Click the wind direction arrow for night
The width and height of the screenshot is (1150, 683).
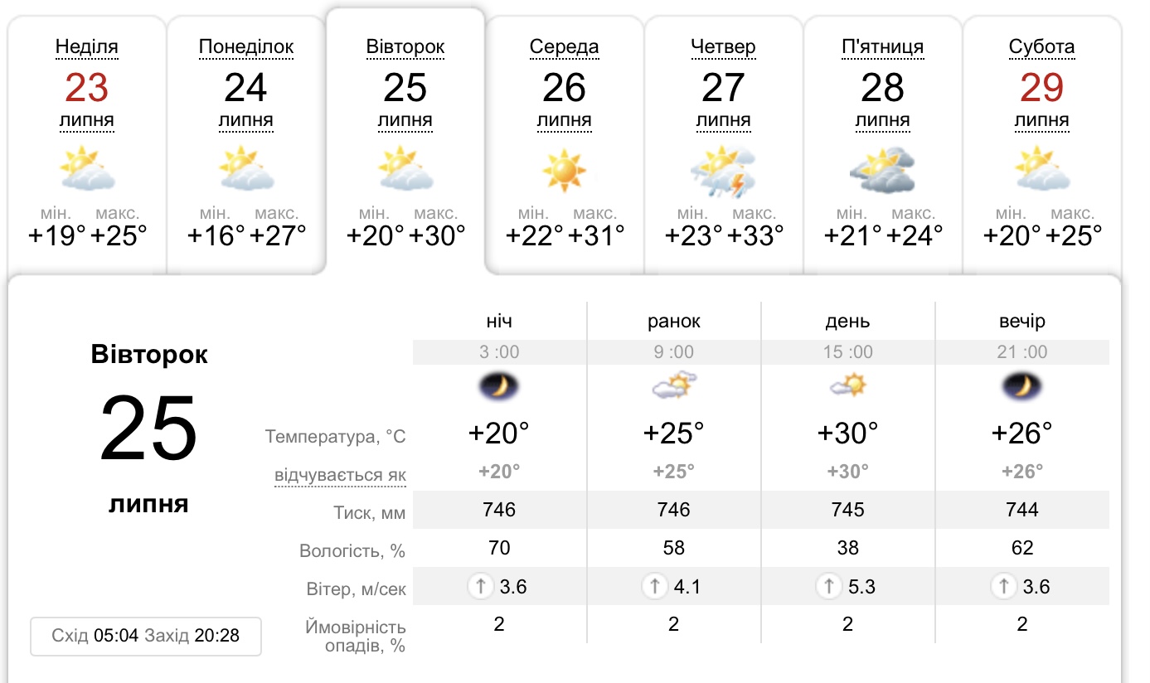click(x=480, y=587)
